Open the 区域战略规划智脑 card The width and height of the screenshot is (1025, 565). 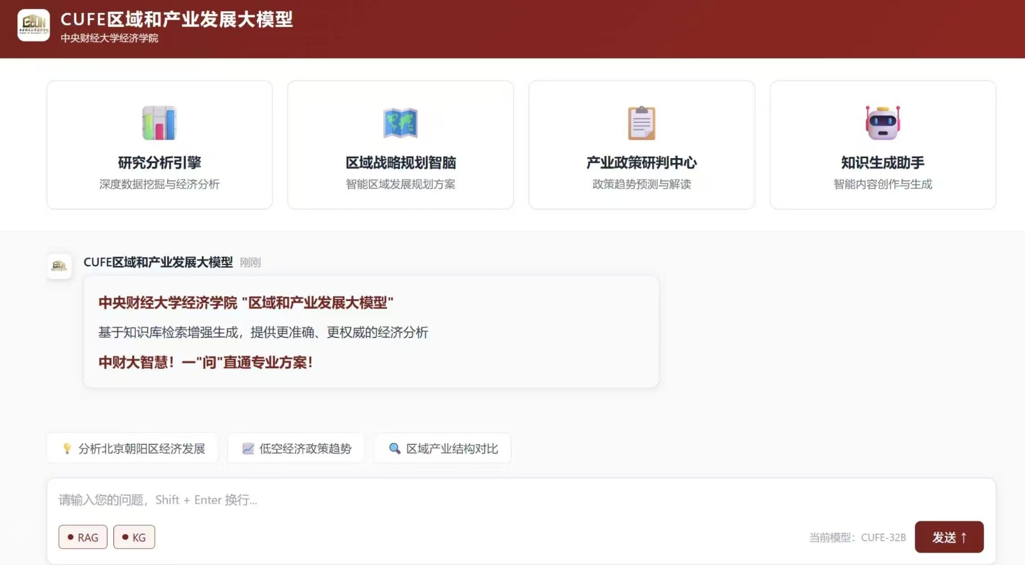[400, 145]
